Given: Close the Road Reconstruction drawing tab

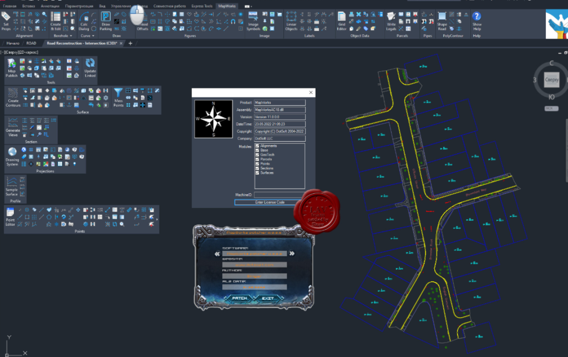Looking at the screenshot, I should coord(121,43).
